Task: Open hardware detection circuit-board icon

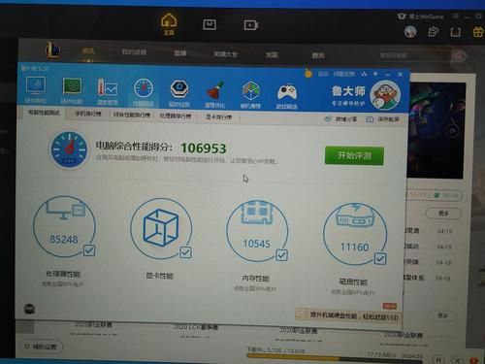Action: 72,90
